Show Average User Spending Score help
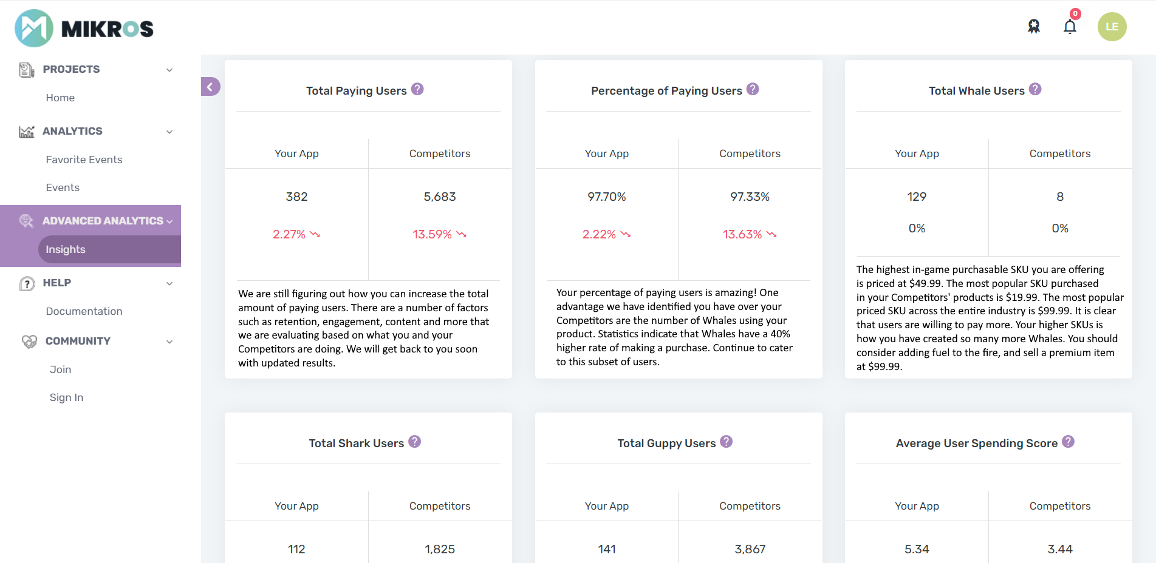Viewport: 1156px width, 563px height. (x=1068, y=442)
